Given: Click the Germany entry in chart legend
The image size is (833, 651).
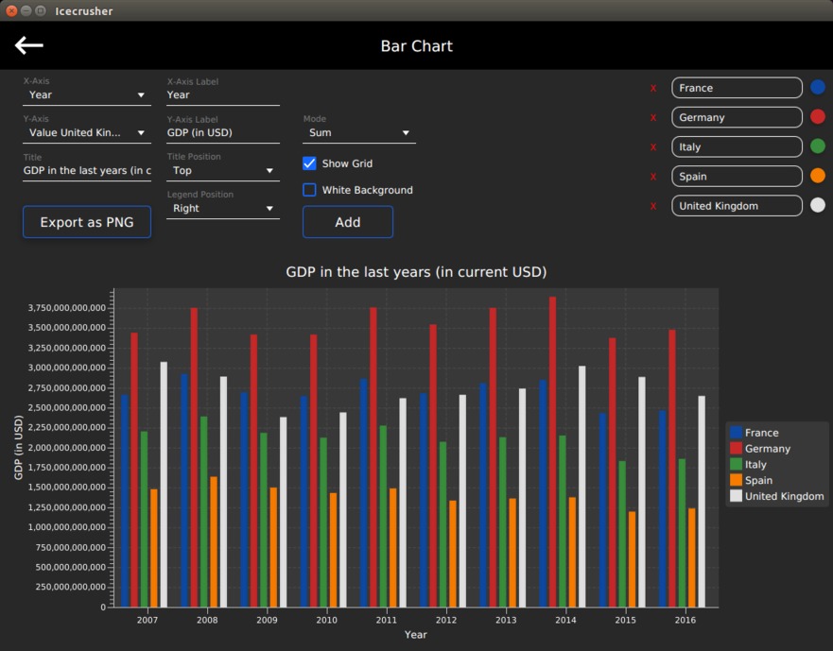Looking at the screenshot, I should pos(760,448).
